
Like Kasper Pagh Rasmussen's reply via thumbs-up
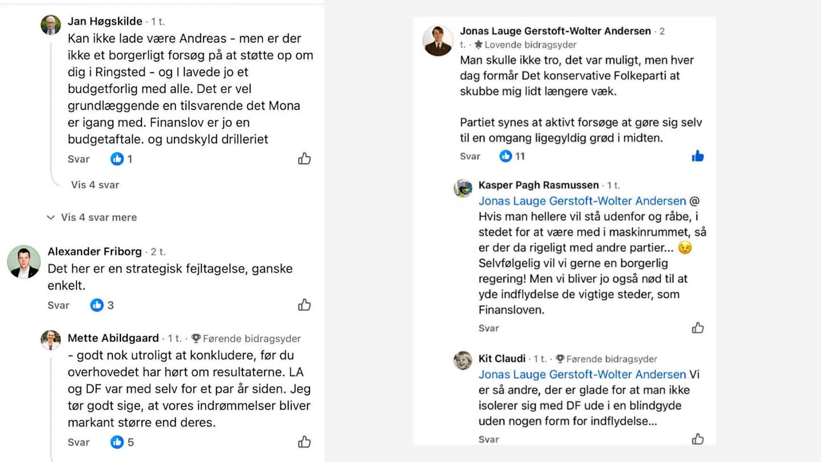pos(698,327)
